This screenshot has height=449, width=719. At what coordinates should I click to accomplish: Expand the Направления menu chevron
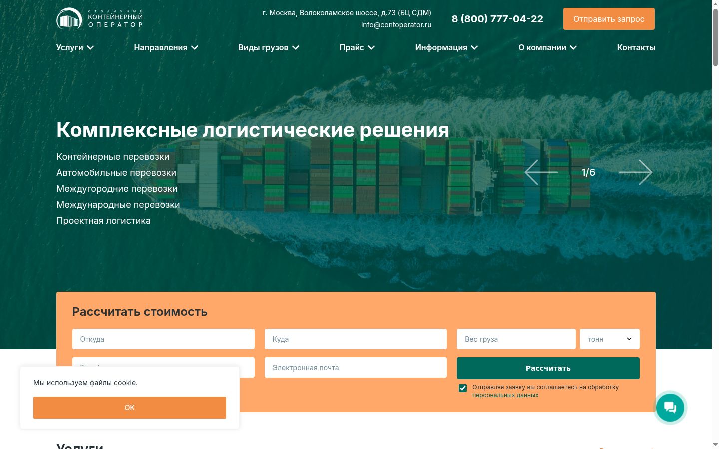point(195,48)
